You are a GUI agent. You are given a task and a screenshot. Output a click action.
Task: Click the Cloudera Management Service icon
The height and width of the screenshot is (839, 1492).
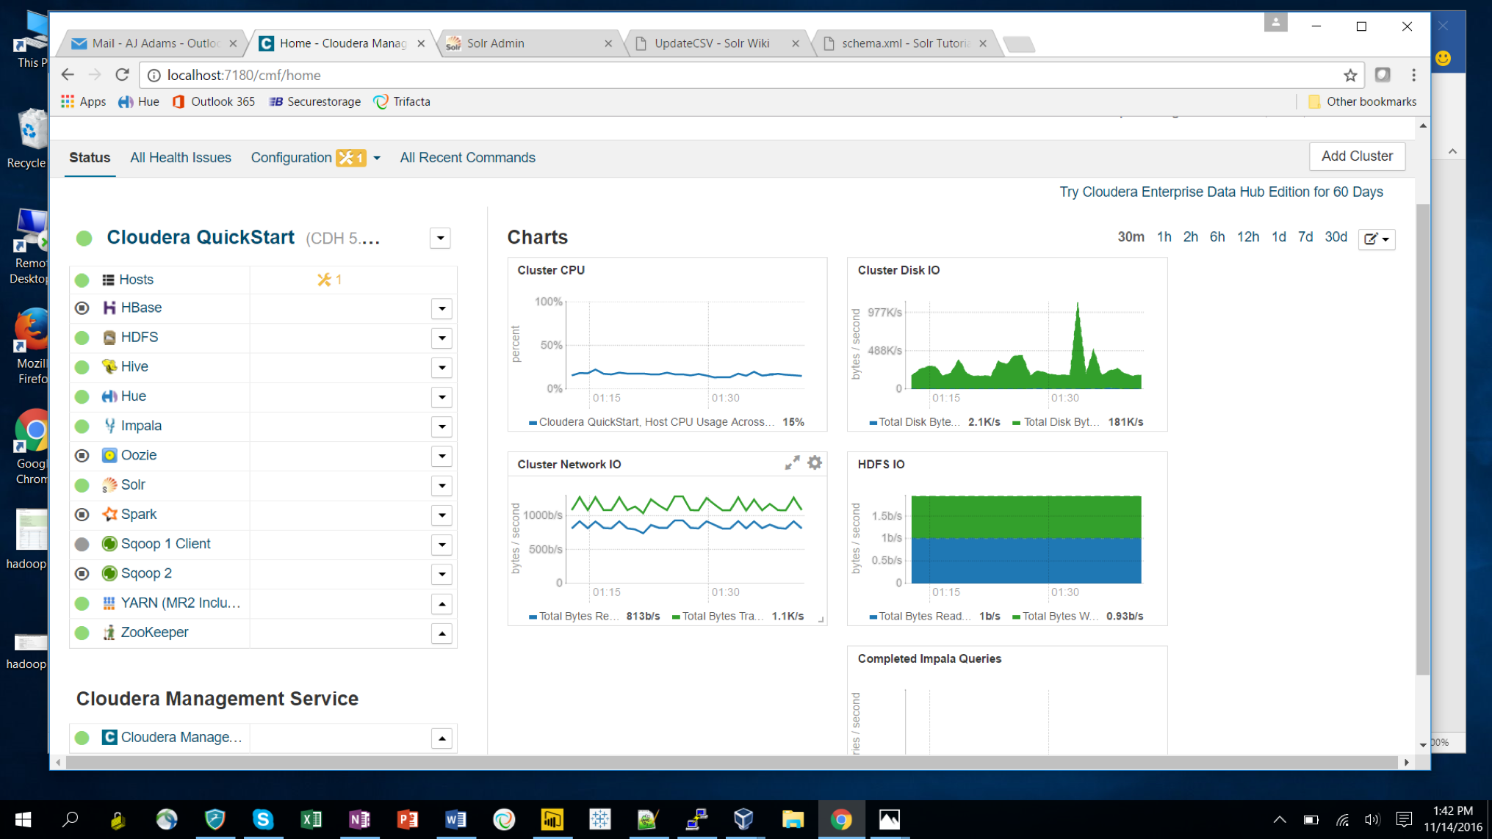[109, 738]
